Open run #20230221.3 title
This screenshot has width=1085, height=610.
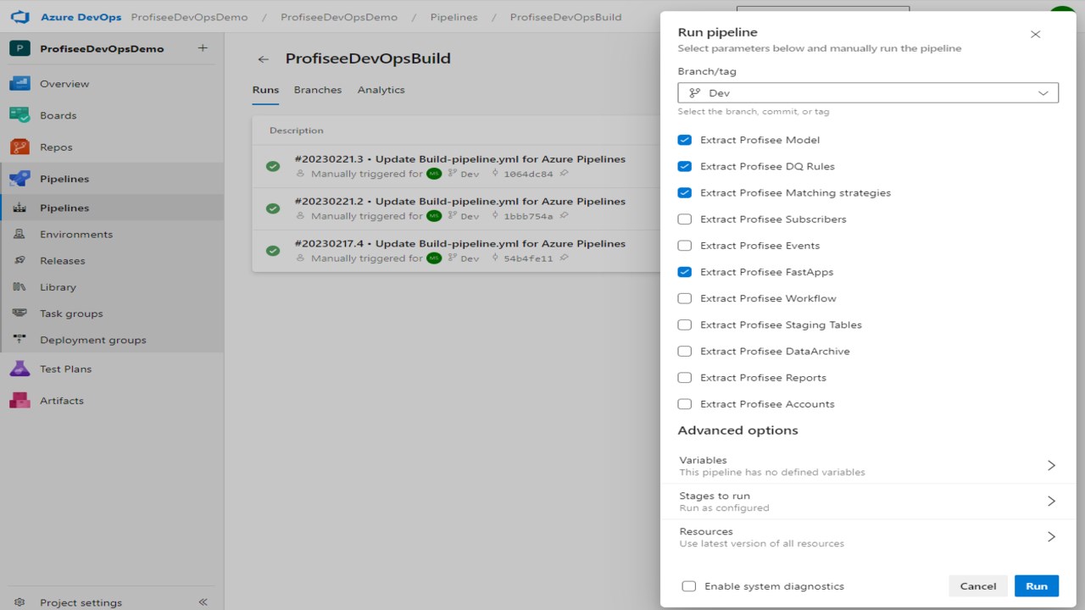pyautogui.click(x=459, y=159)
